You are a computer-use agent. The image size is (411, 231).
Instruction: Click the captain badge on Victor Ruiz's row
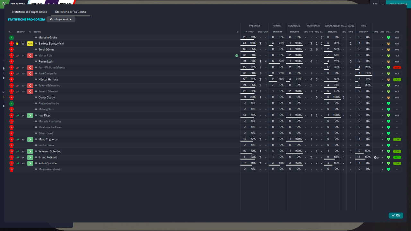click(237, 56)
